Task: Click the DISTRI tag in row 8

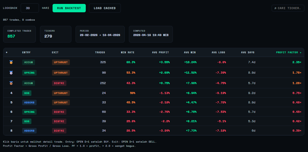Action: pyautogui.click(x=59, y=131)
